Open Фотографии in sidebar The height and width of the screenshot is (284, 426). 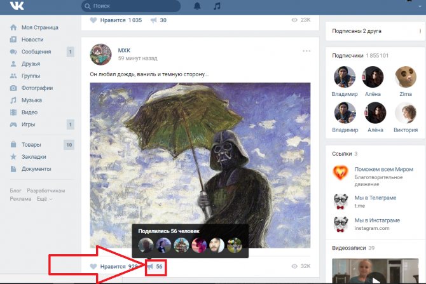tap(38, 88)
